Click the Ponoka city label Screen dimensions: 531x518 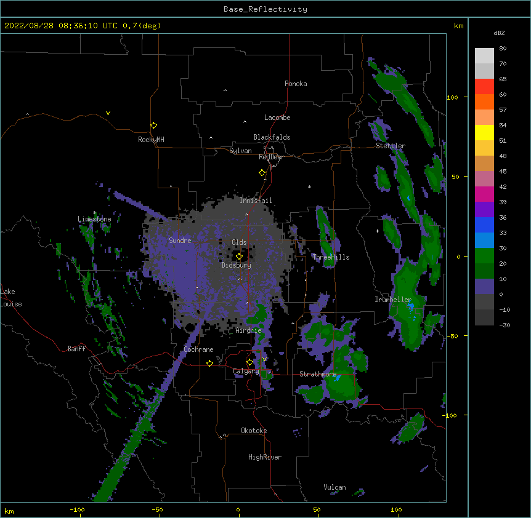[x=296, y=84]
